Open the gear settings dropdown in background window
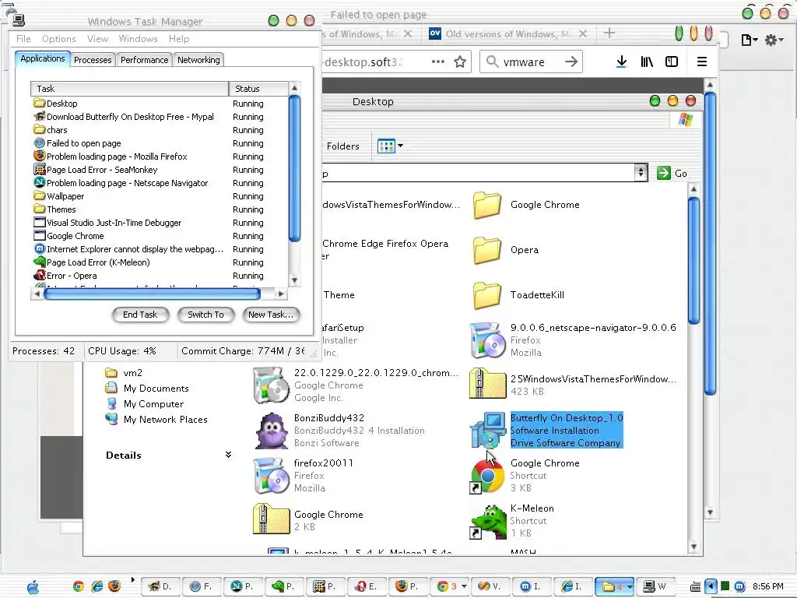This screenshot has width=797, height=598. 774,40
